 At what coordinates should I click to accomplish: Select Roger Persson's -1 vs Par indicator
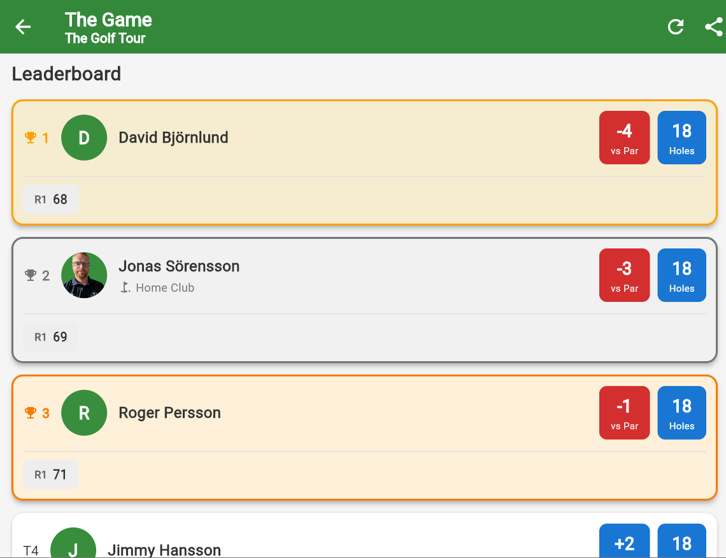624,413
